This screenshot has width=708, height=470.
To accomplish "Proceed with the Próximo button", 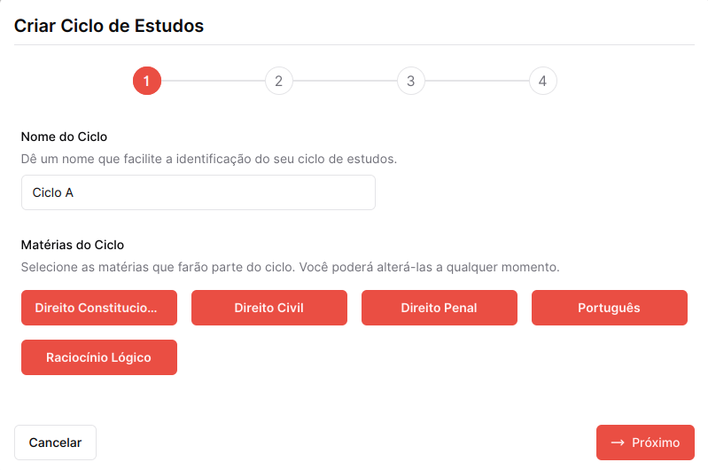I will [645, 443].
